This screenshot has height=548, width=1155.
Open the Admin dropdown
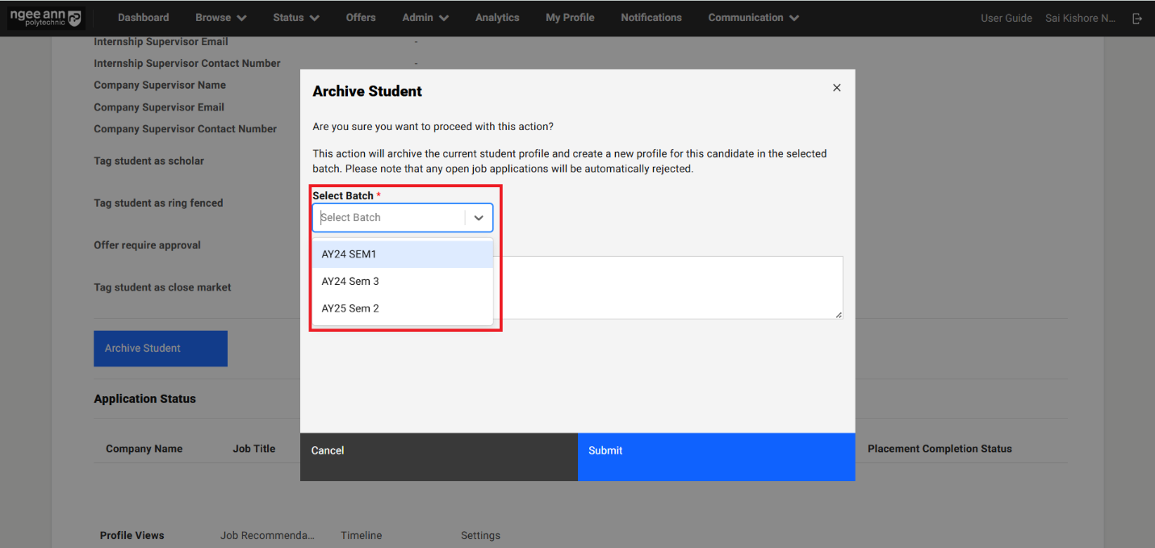tap(424, 16)
